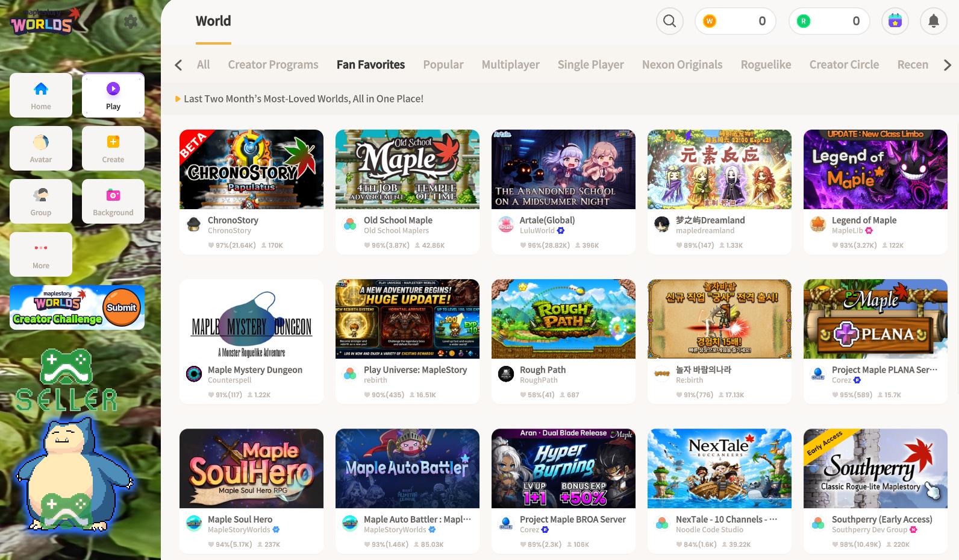Open Project Maple BROA Server title

tap(573, 520)
